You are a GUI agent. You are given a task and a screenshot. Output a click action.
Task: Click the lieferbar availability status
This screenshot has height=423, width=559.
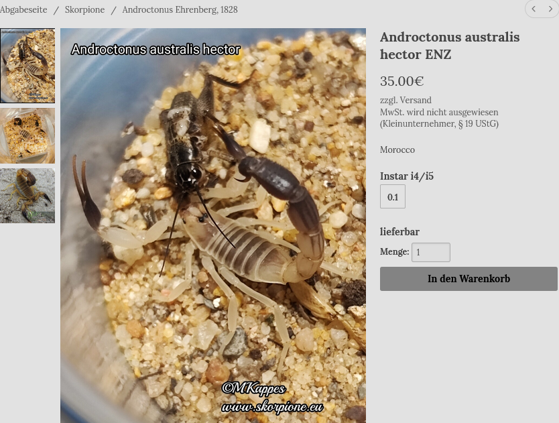tap(399, 231)
